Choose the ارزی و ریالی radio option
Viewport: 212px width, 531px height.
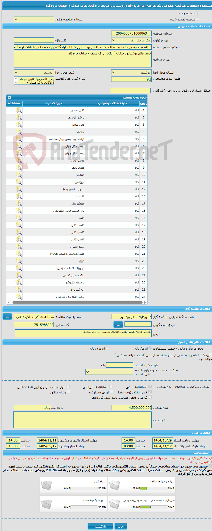pos(107,348)
